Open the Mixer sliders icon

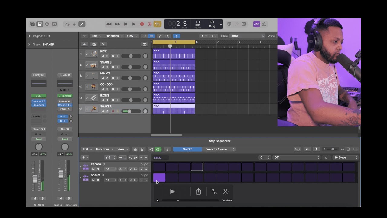[74, 24]
